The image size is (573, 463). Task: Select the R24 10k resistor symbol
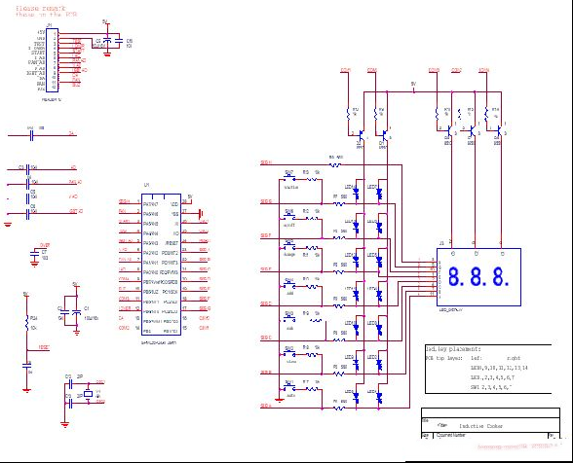coord(26,322)
